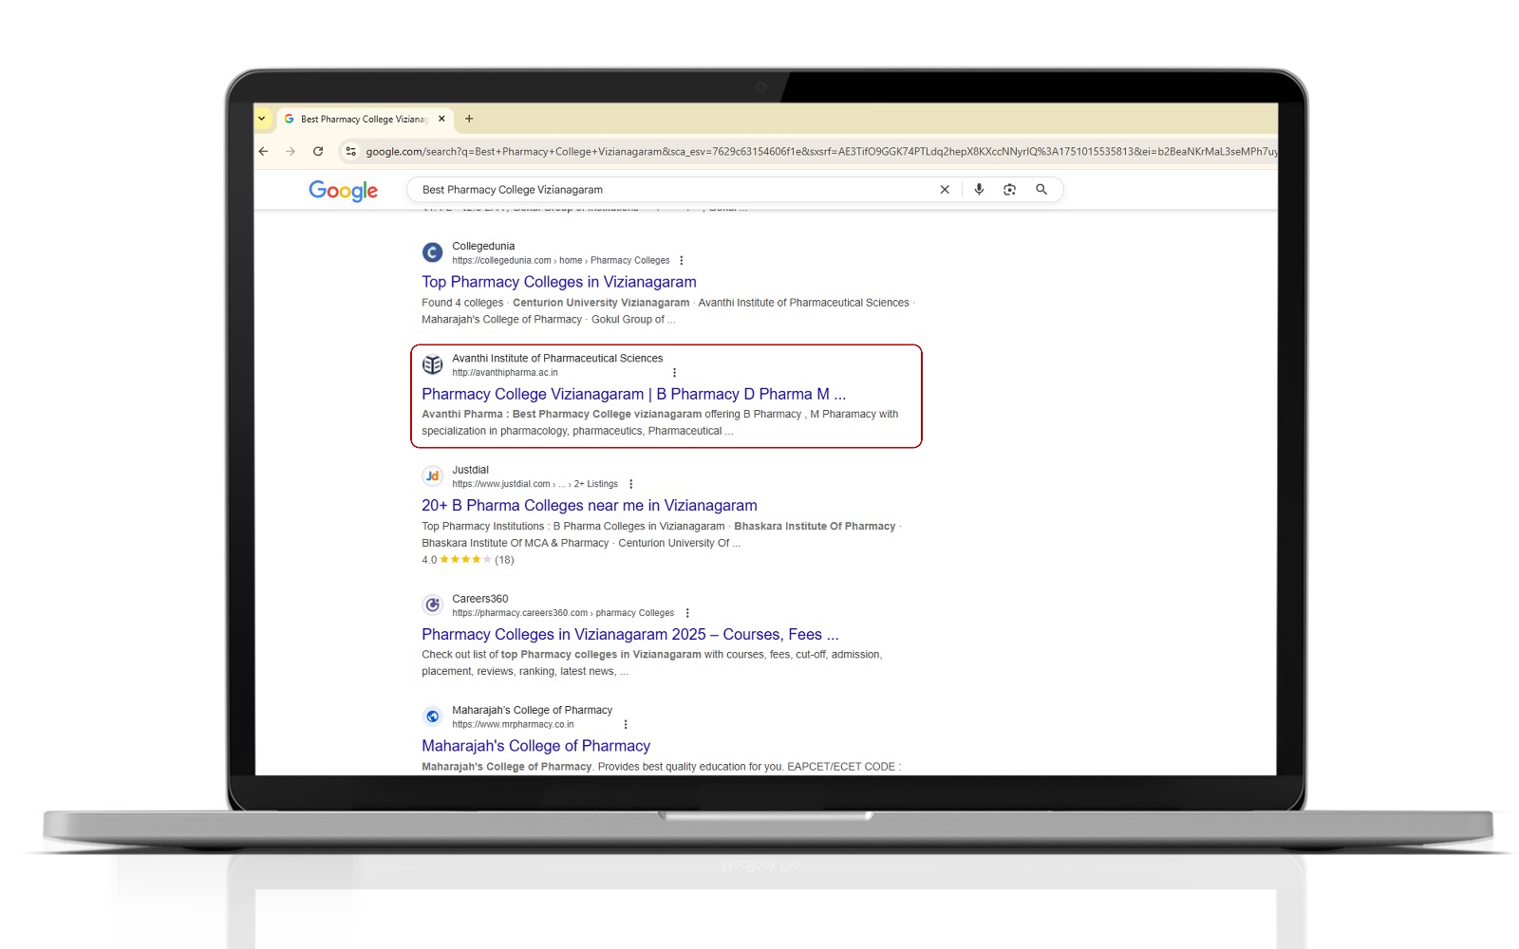Open the Careers360 result three-dot menu

coord(687,613)
